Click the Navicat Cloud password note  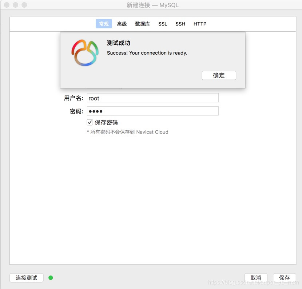coord(127,132)
